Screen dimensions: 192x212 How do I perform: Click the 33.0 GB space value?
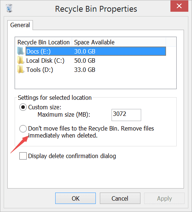tap(85, 70)
